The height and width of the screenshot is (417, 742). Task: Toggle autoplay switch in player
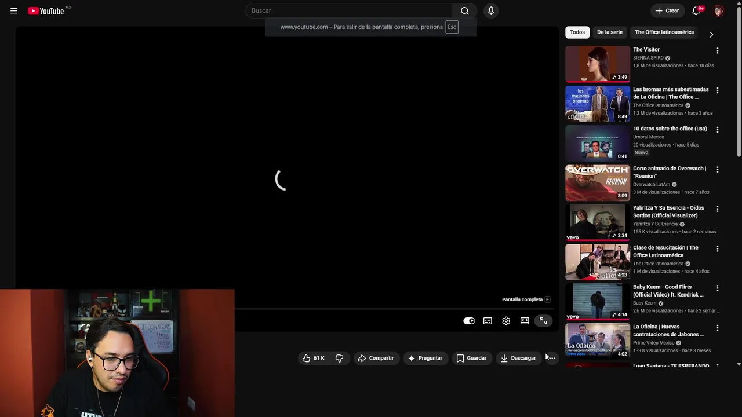coord(469,321)
